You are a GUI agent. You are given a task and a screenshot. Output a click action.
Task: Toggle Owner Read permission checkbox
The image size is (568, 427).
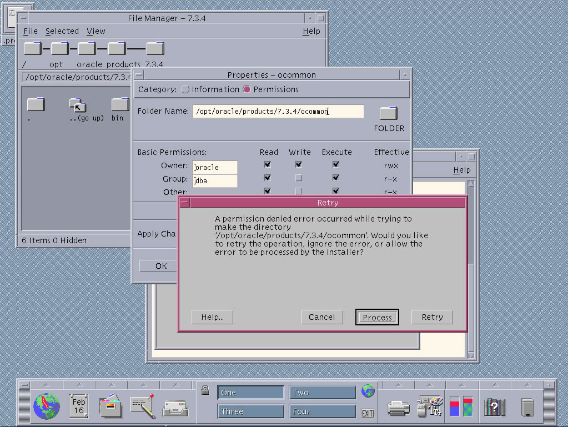point(267,164)
